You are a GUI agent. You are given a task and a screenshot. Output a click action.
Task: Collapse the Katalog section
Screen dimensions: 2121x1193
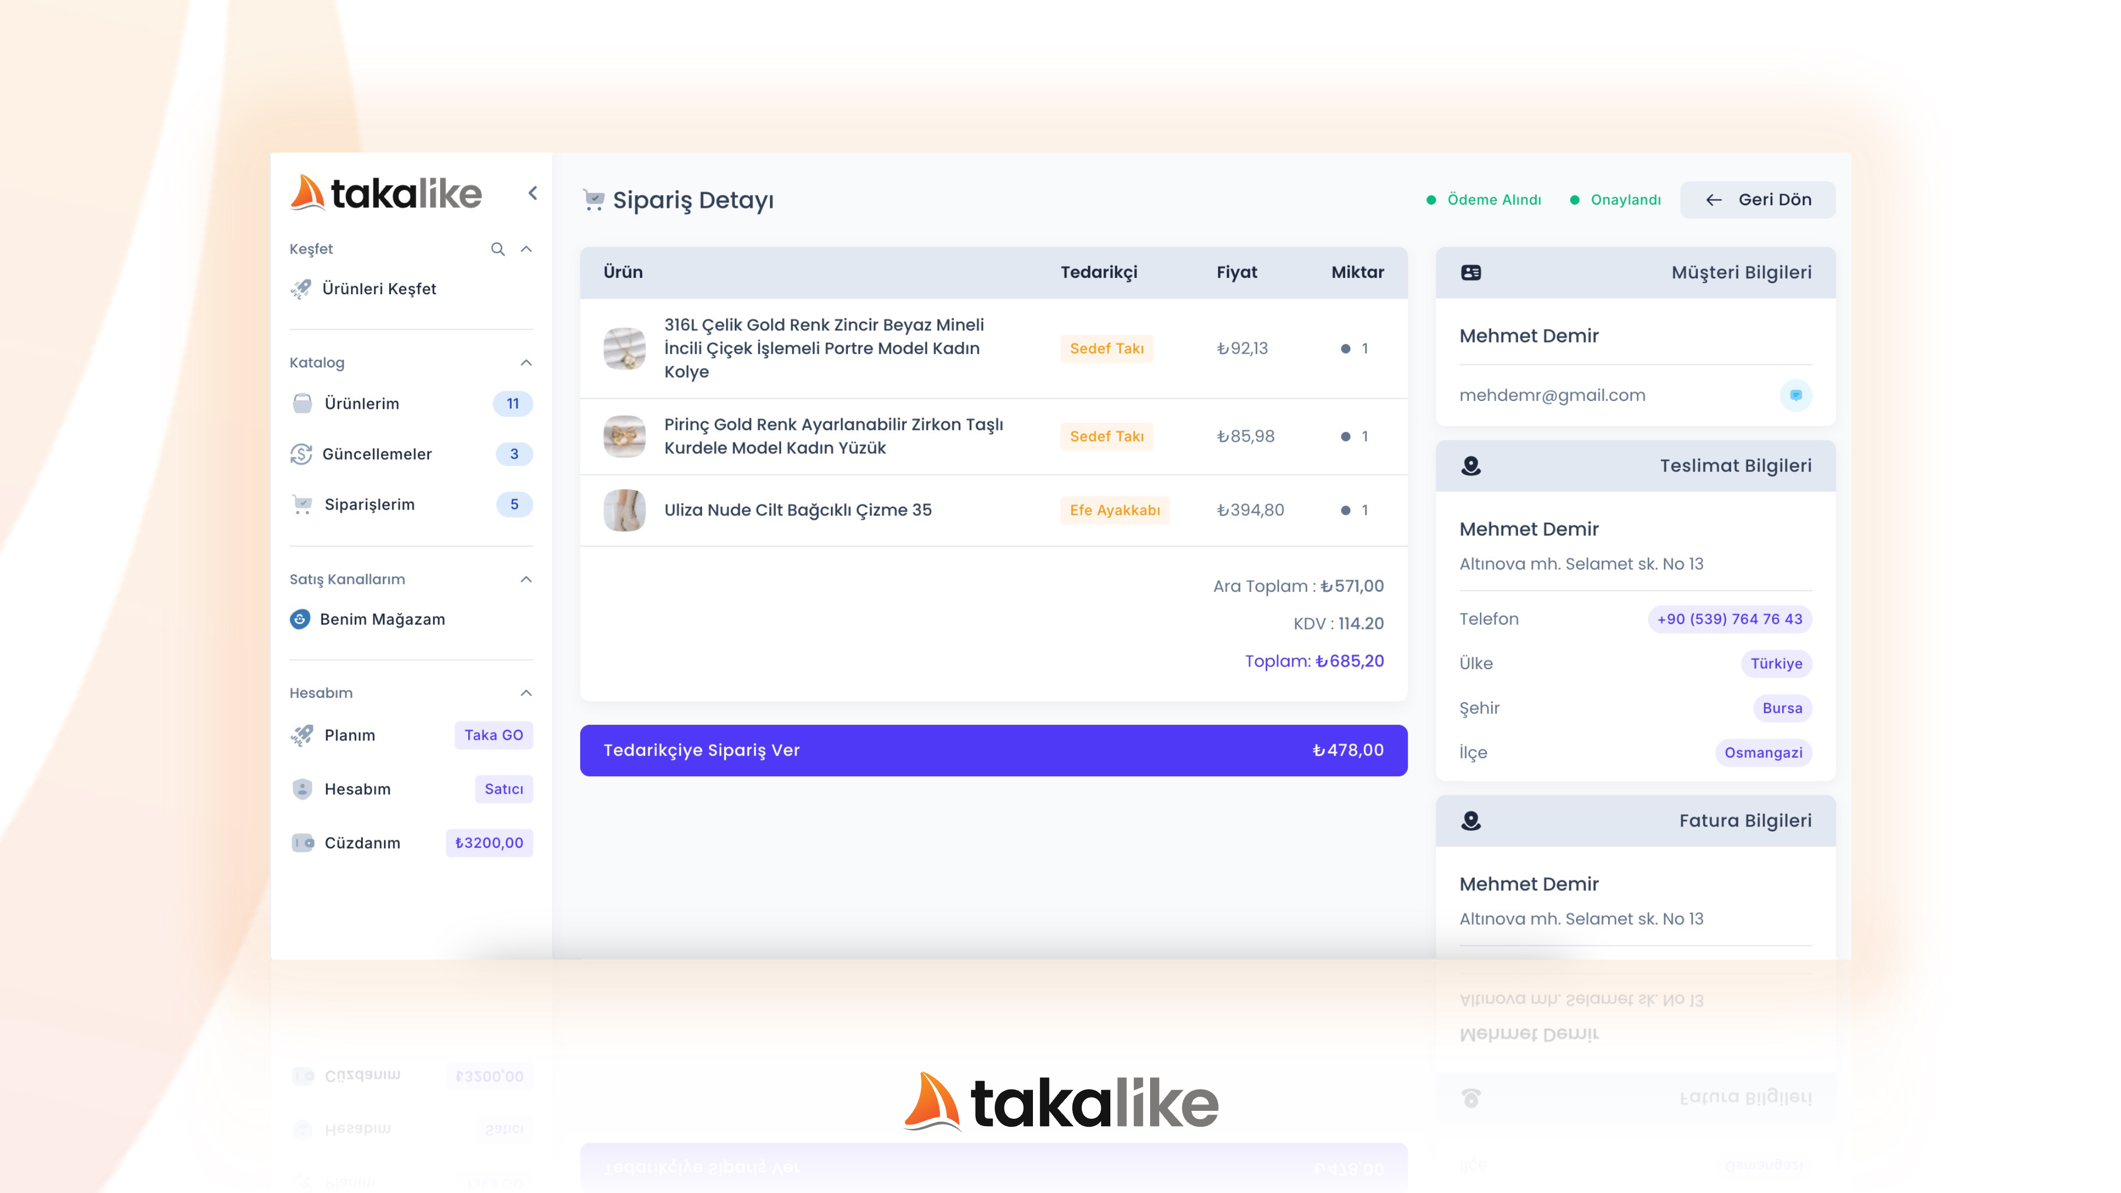coord(527,362)
